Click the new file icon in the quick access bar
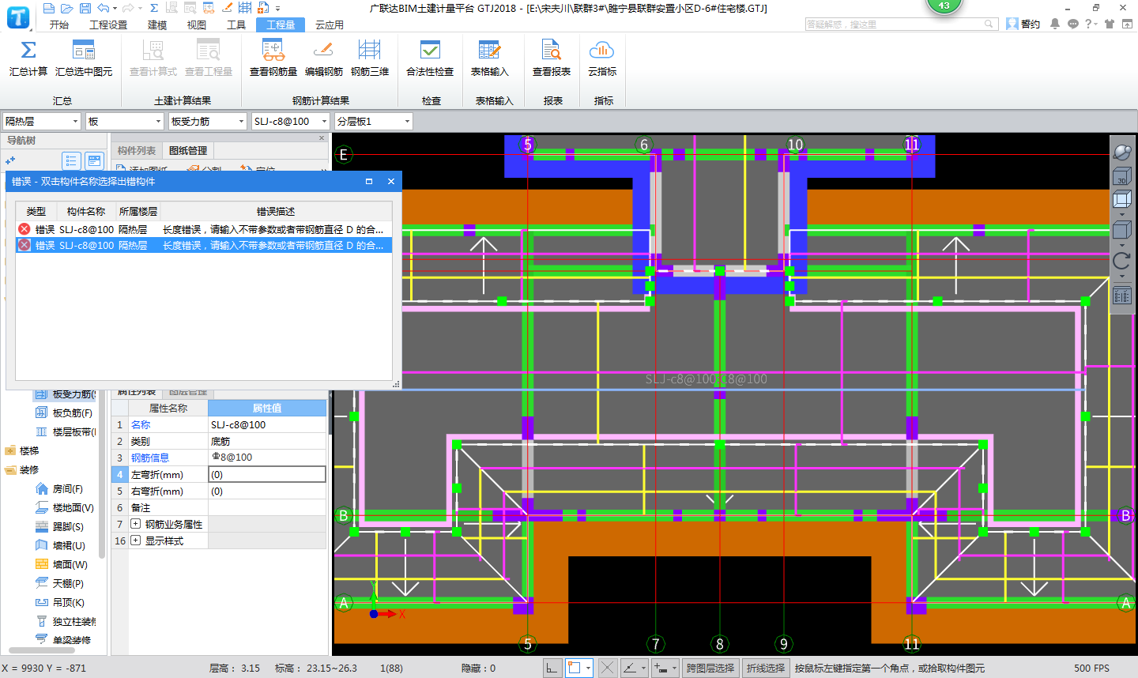This screenshot has height=678, width=1138. [49, 8]
